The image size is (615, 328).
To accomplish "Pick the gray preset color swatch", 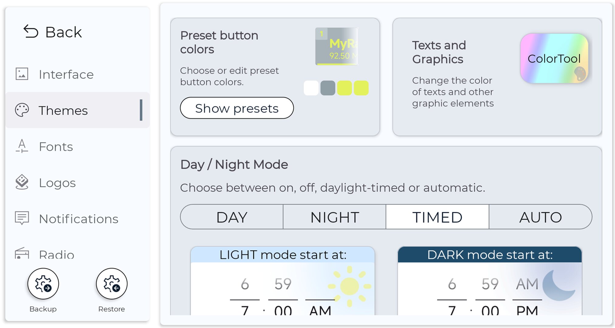I will point(328,88).
